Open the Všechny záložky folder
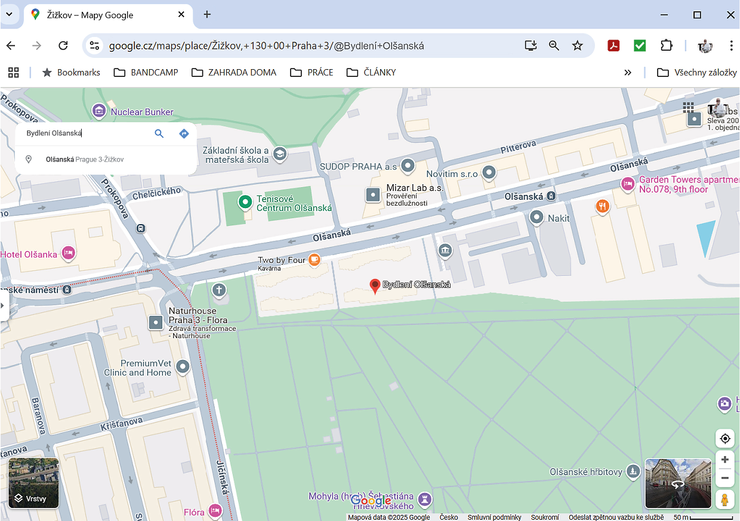The height and width of the screenshot is (521, 740). coord(697,73)
